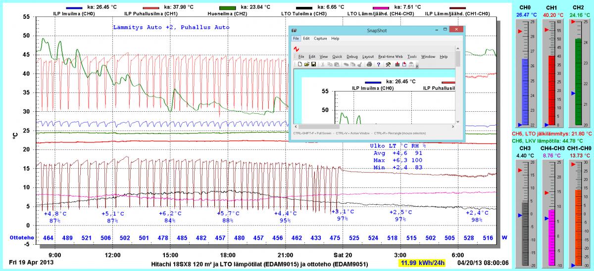Click the Save floppy disk icon

tap(313, 64)
